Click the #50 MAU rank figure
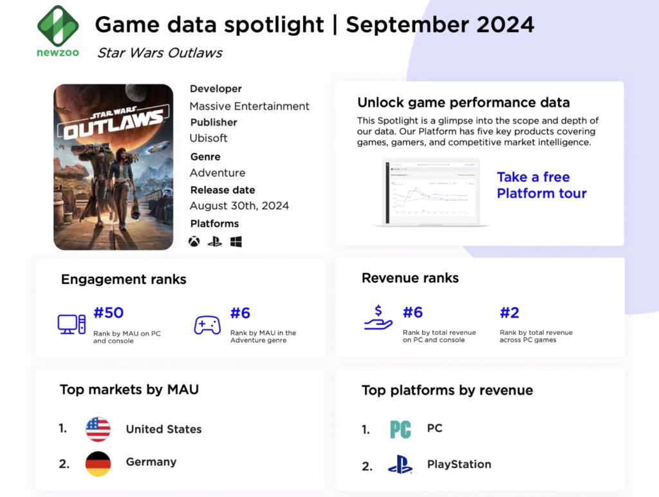The width and height of the screenshot is (659, 497). tap(109, 313)
